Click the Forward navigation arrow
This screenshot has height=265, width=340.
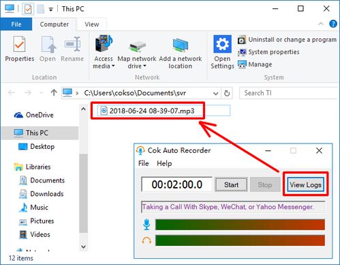click(x=28, y=93)
